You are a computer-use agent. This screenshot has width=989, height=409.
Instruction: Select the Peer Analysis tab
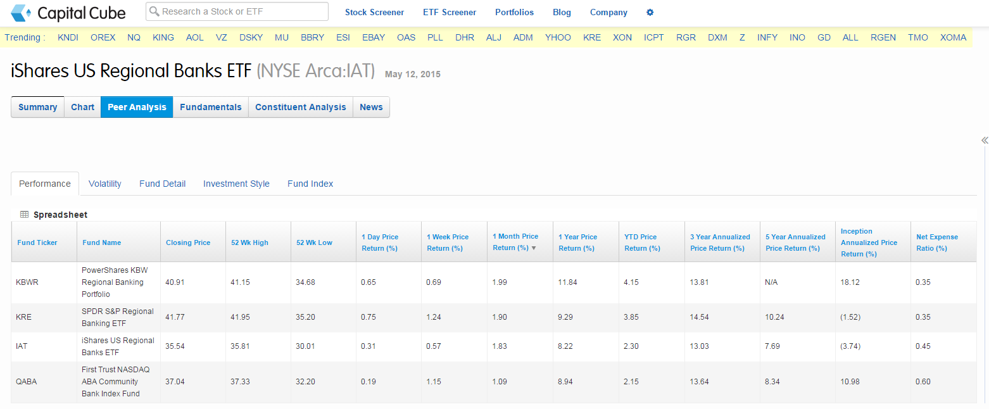click(x=137, y=107)
